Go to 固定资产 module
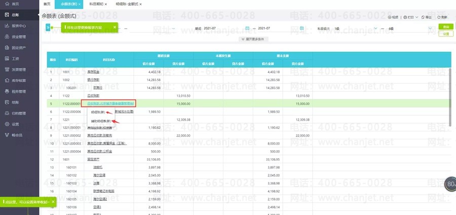 19,48
